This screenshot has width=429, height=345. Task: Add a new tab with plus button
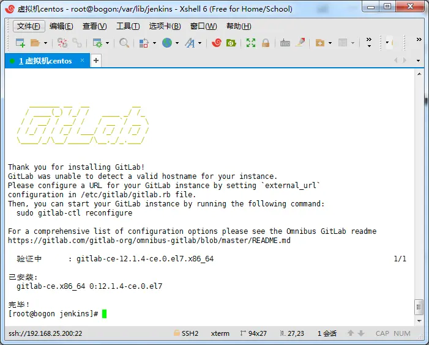coord(95,60)
